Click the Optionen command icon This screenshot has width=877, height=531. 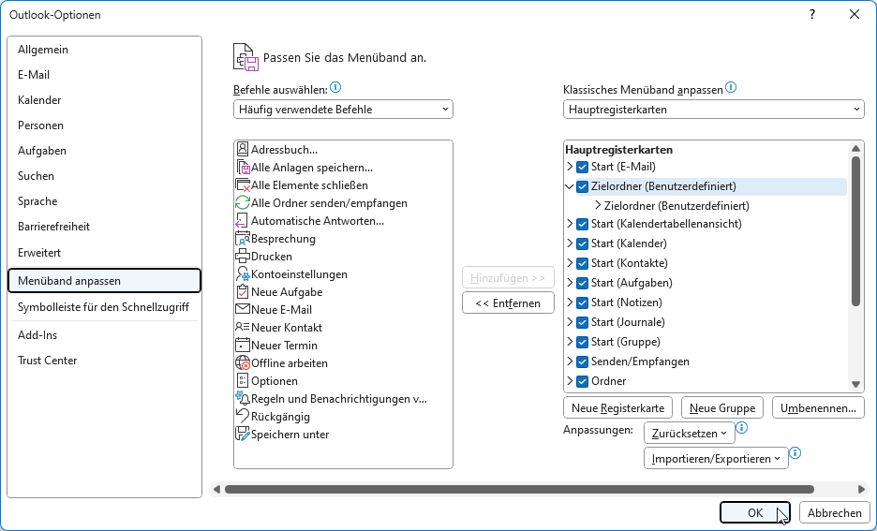pos(242,380)
